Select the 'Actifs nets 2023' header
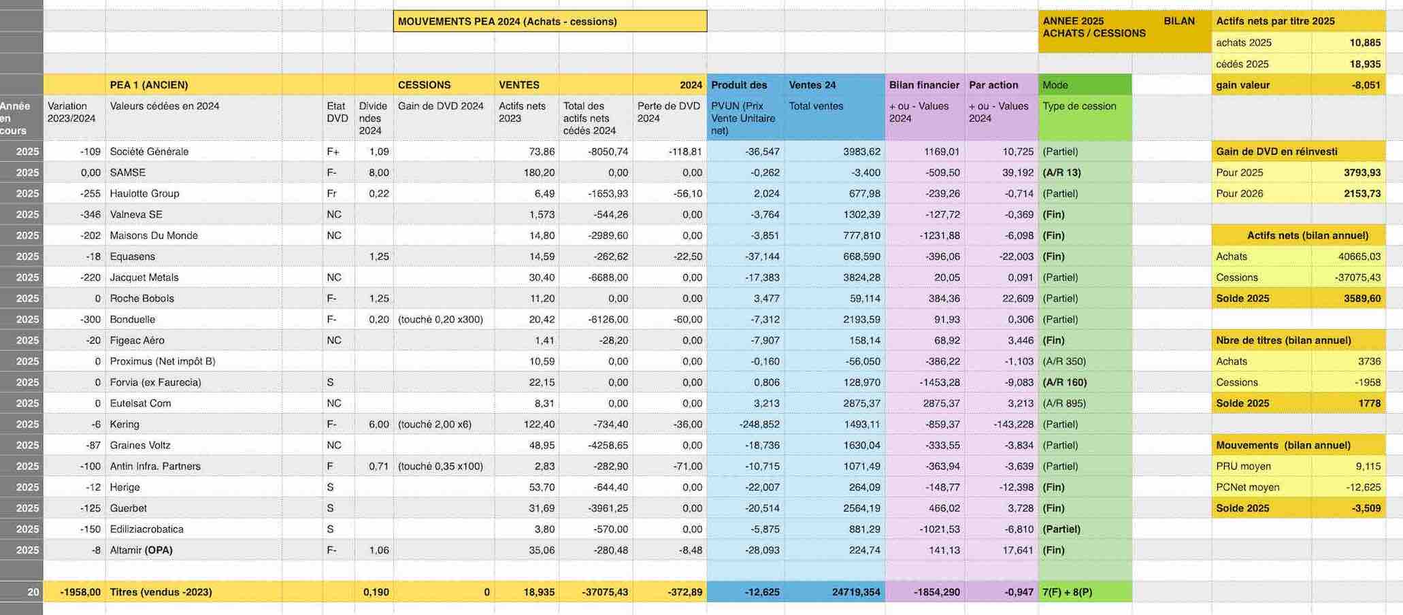Screen dimensions: 1403x615 pyautogui.click(x=527, y=118)
